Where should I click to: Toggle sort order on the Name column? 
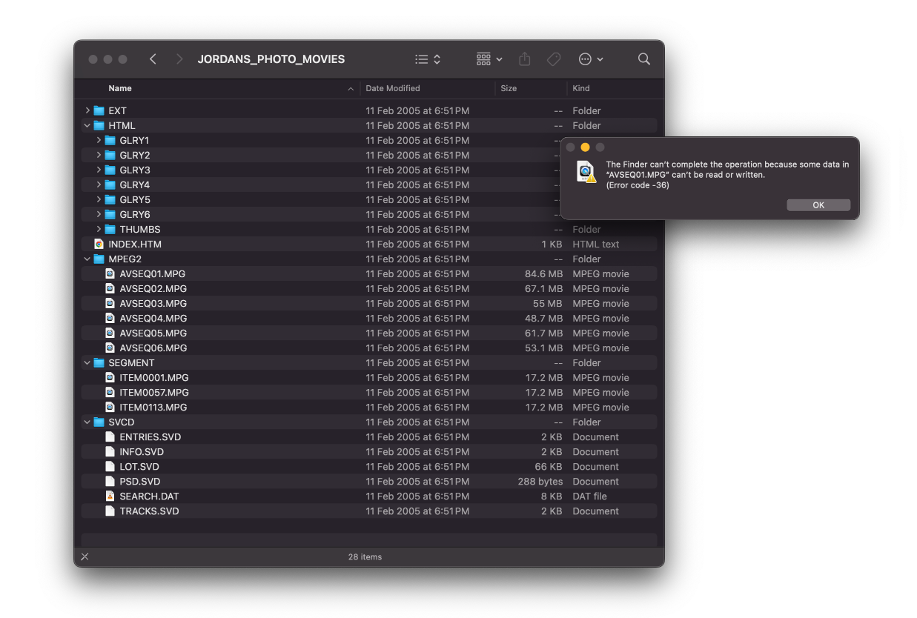120,88
